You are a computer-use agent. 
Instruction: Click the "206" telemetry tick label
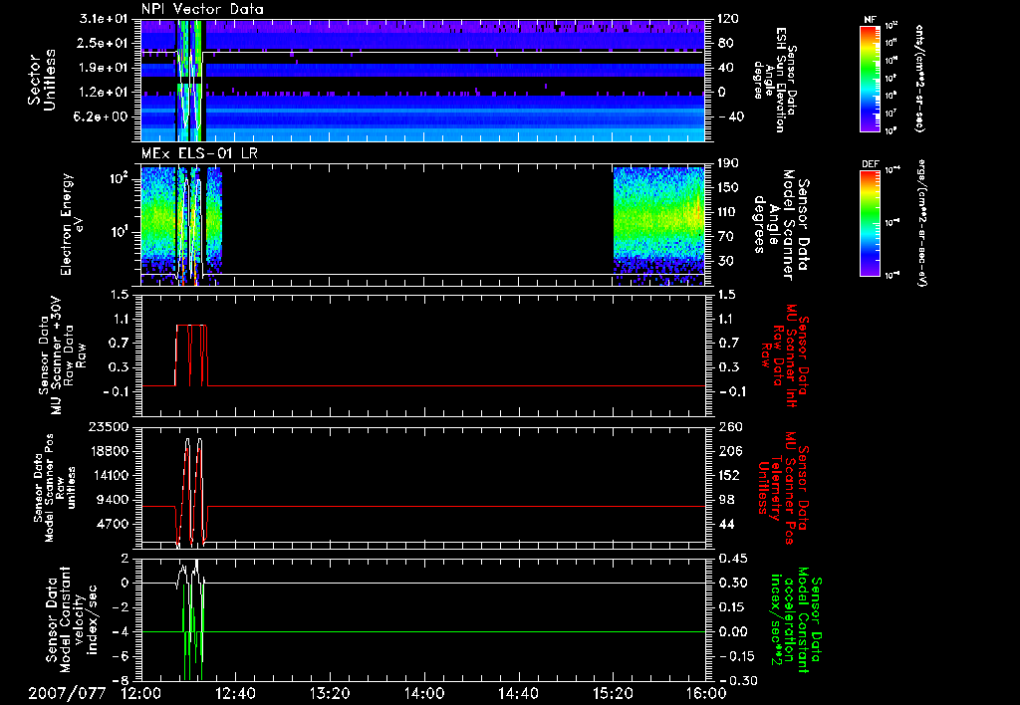(x=728, y=451)
